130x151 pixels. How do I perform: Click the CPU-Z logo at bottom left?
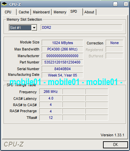coord(14,144)
